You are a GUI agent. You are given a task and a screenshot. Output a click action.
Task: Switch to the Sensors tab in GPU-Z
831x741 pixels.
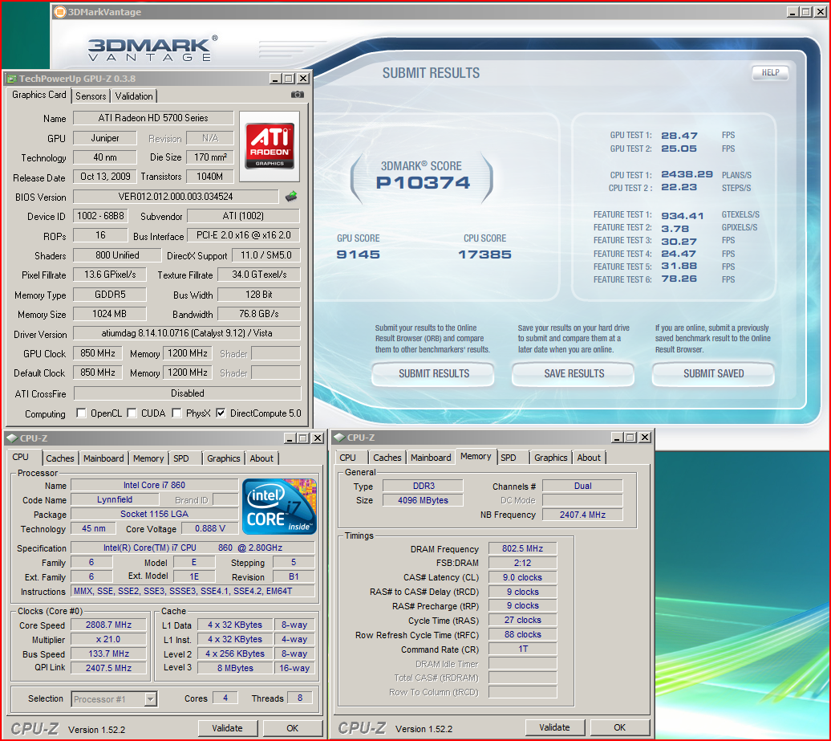point(91,96)
